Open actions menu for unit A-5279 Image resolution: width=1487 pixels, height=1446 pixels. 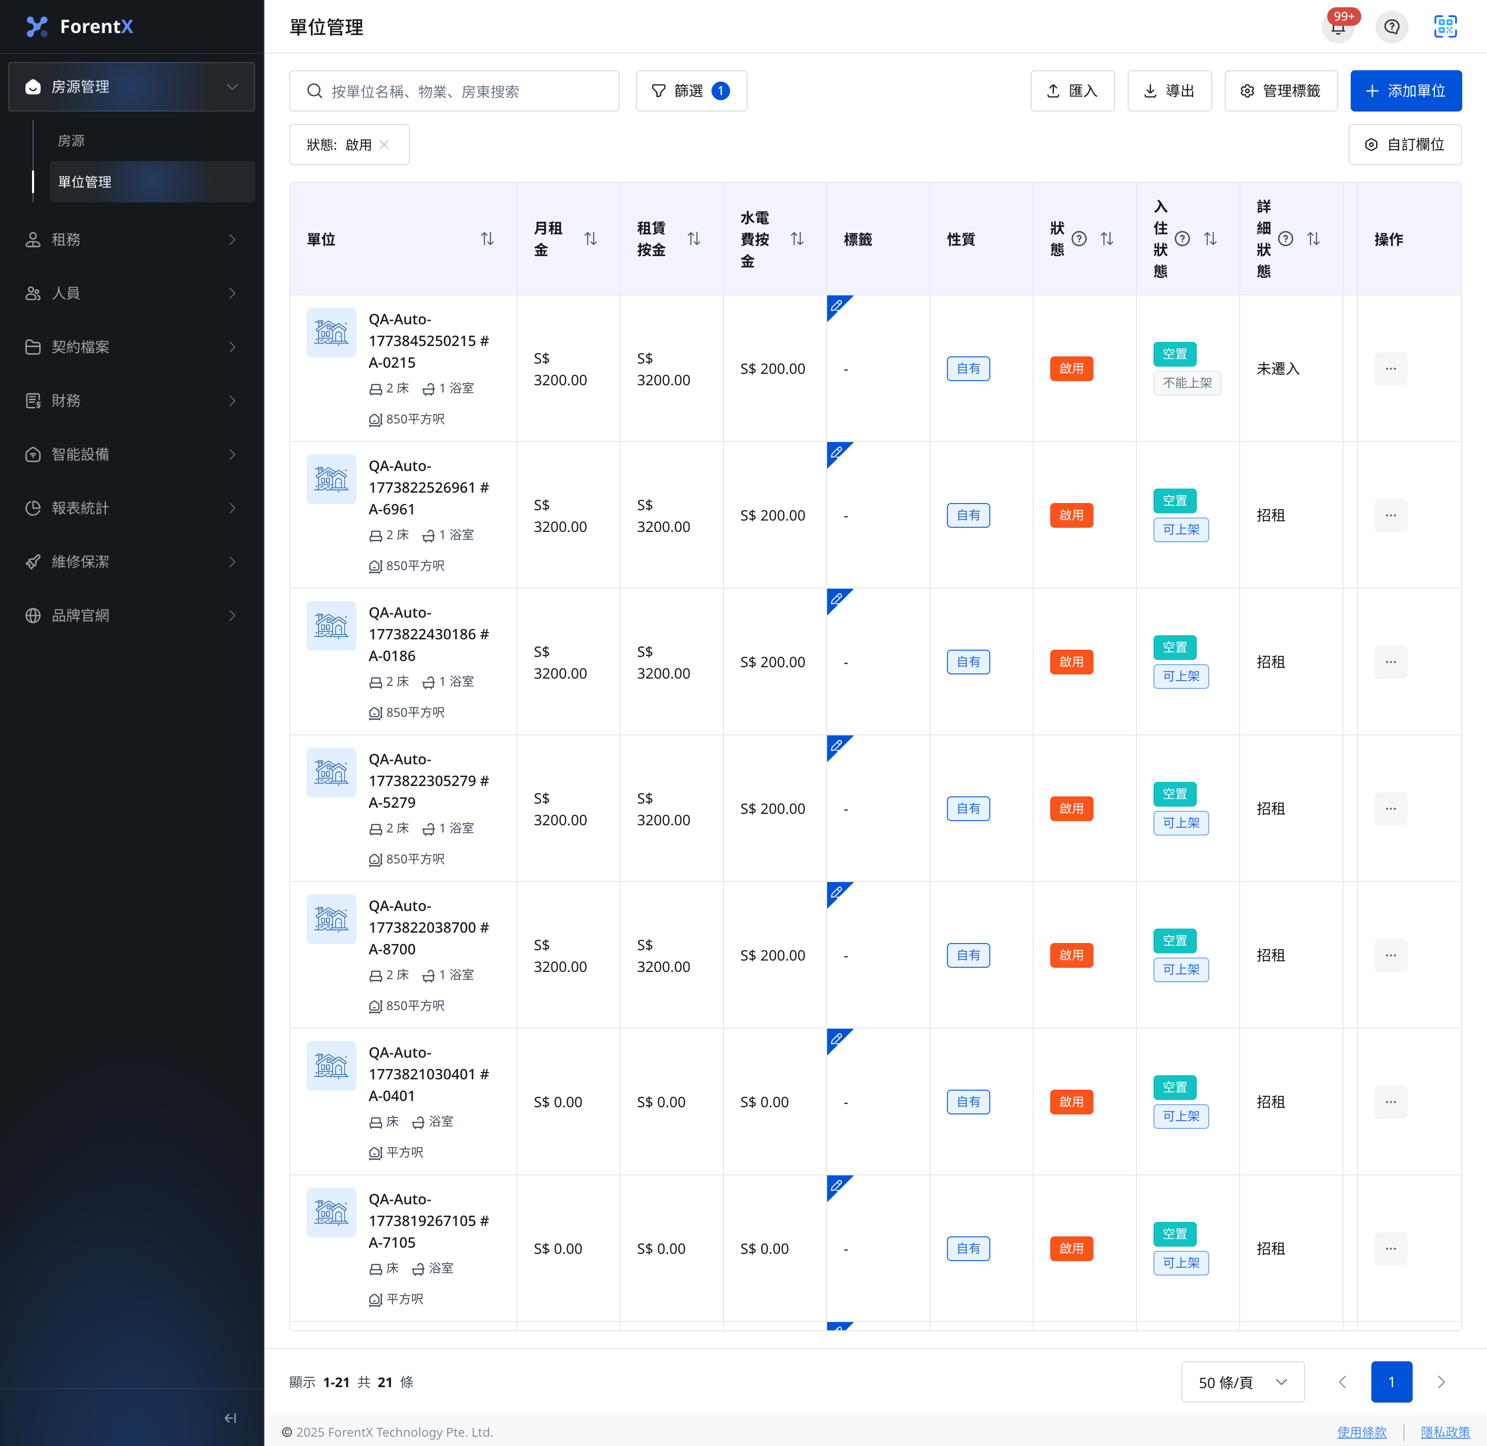1390,809
